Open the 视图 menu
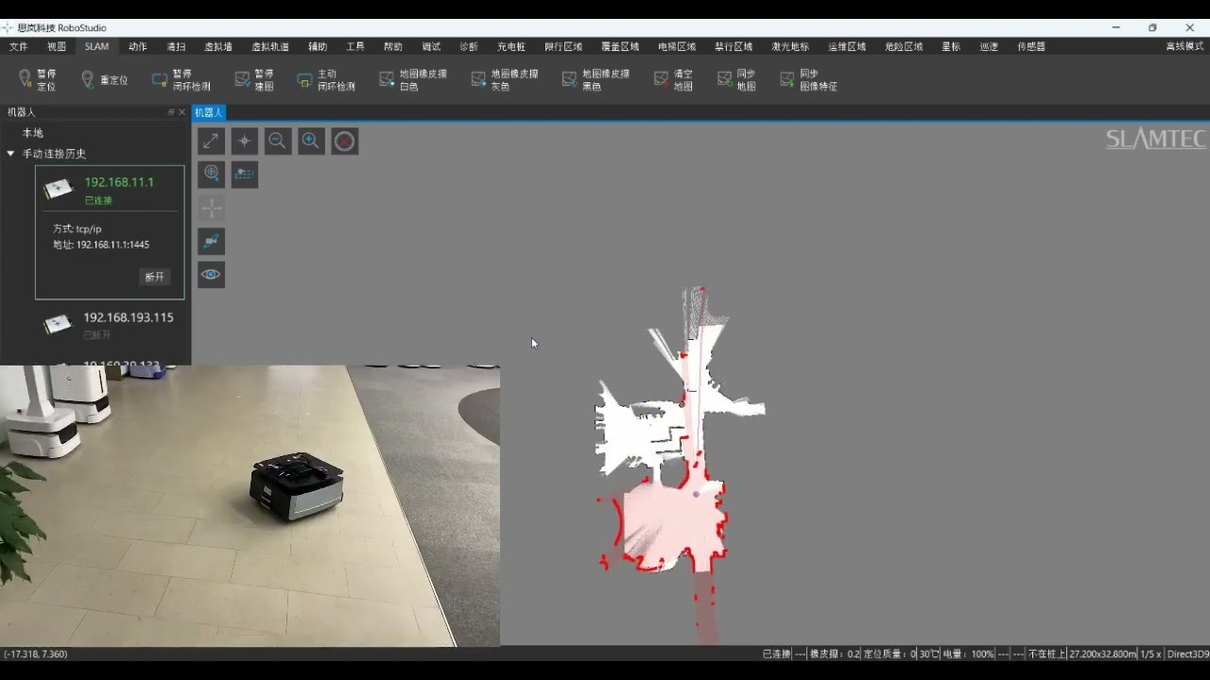The width and height of the screenshot is (1210, 680). tap(57, 46)
